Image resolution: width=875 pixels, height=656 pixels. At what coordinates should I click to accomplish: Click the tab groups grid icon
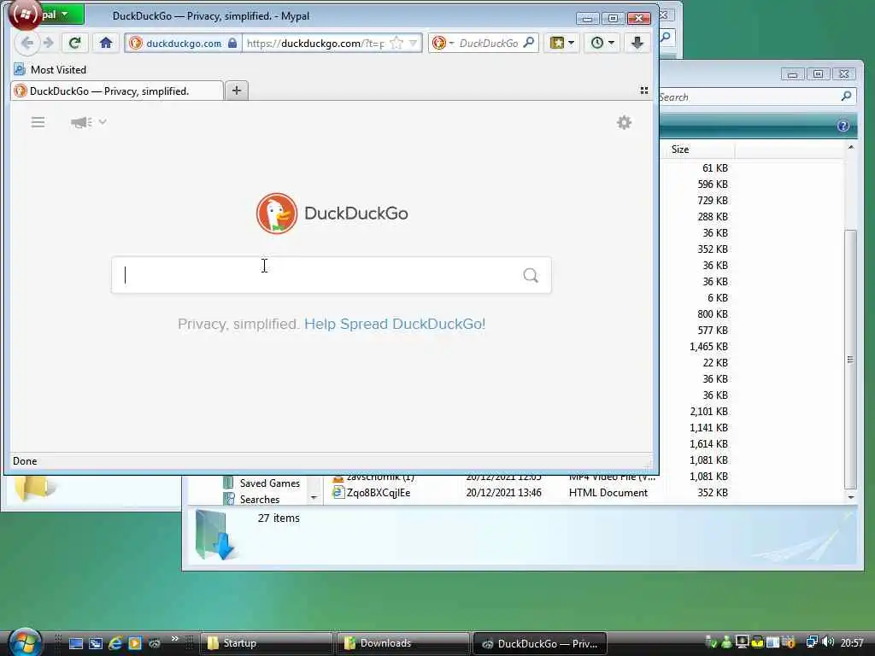click(x=644, y=91)
